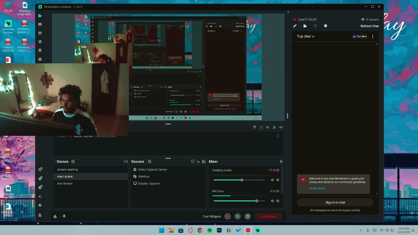The width and height of the screenshot is (418, 235).
Task: Open the account profile icon in the sidebar
Action: [40, 215]
